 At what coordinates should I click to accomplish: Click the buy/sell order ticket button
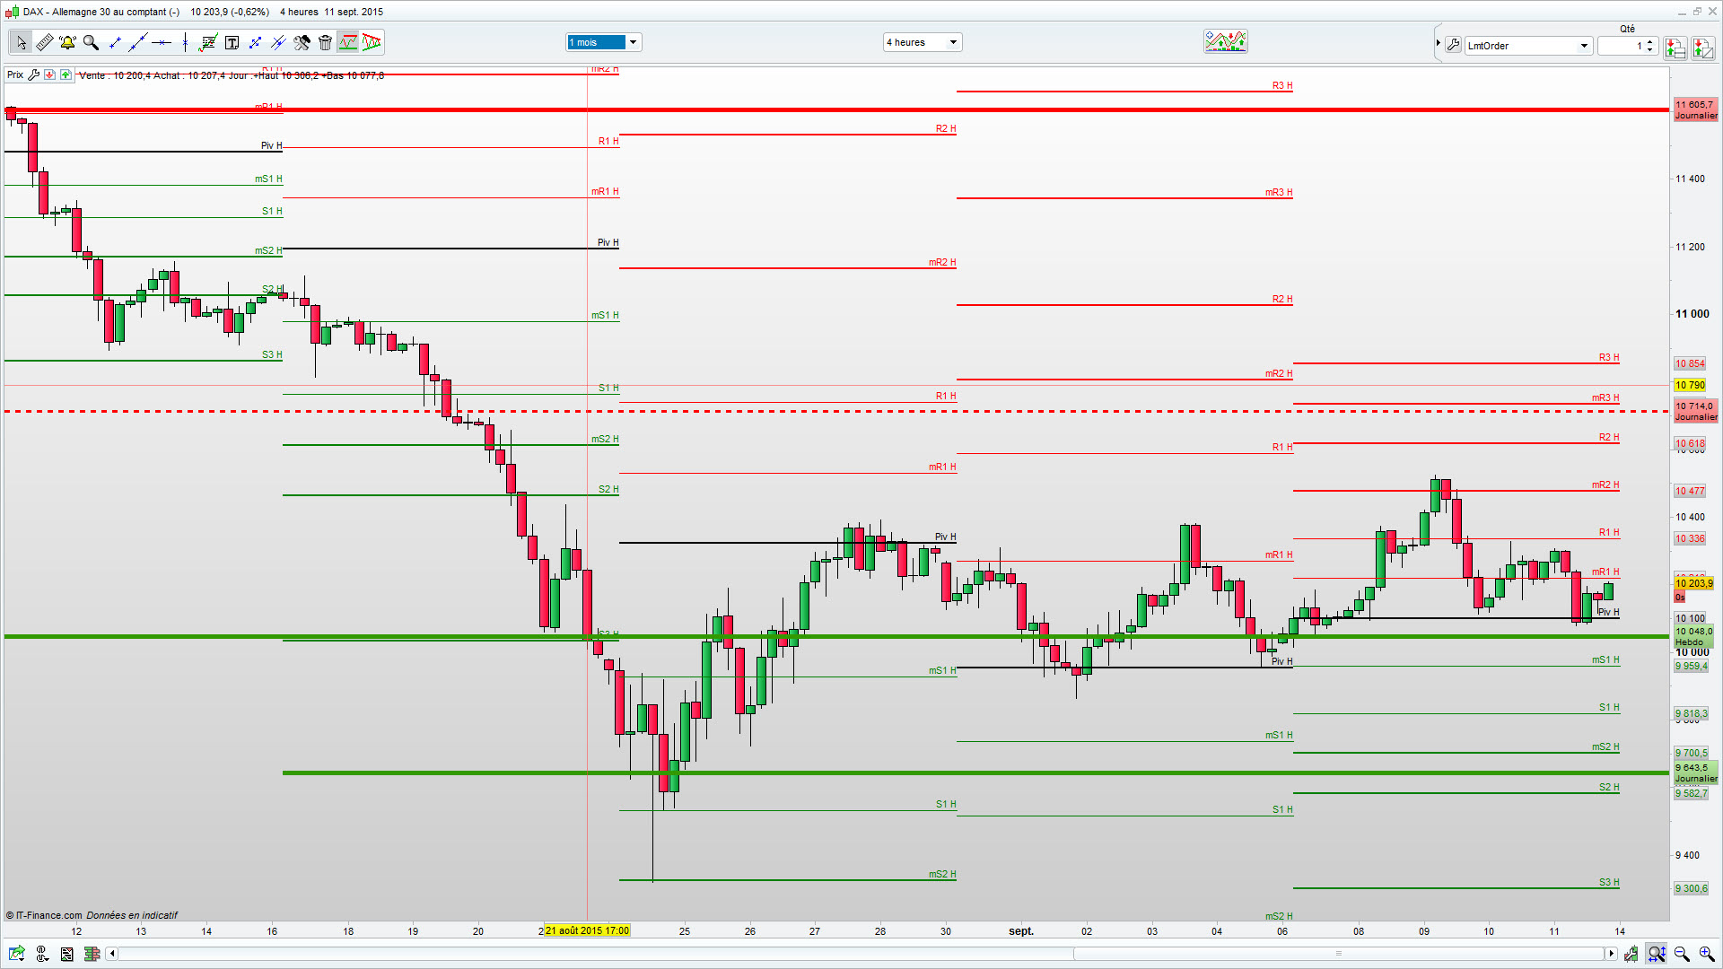[1675, 48]
